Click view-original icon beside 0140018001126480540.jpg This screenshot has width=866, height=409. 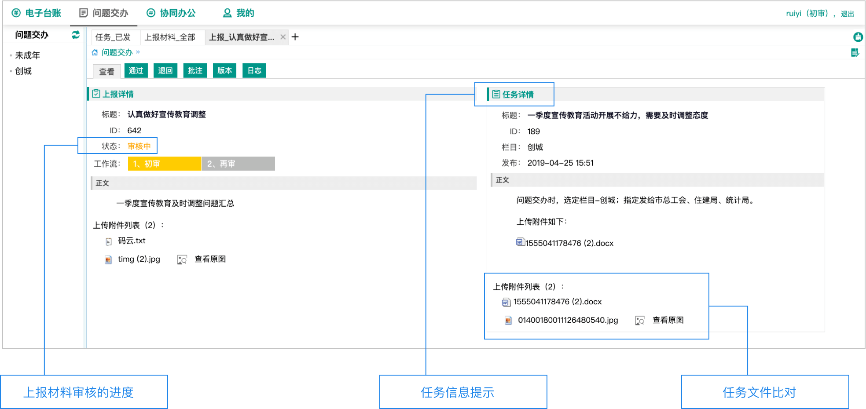[x=640, y=321]
